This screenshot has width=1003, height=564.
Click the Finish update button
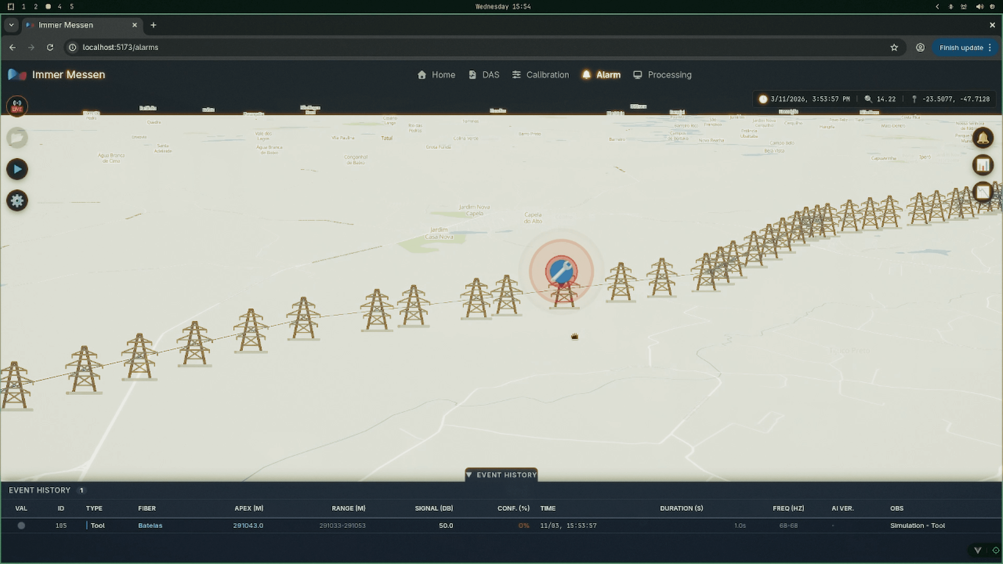coord(964,48)
